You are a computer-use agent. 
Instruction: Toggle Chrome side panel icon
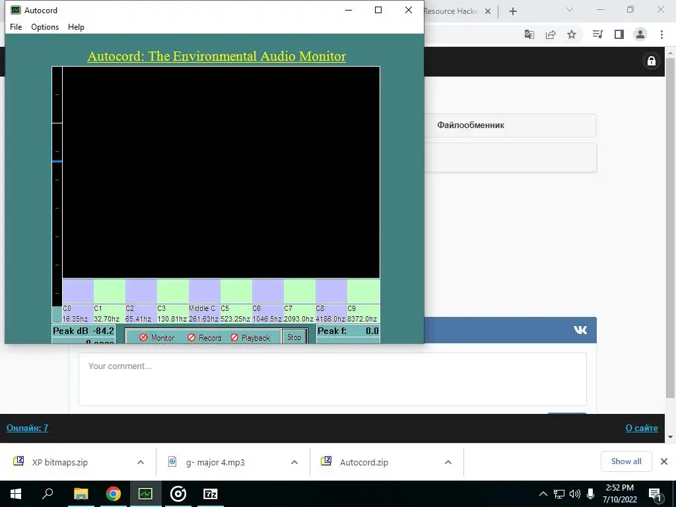(619, 34)
